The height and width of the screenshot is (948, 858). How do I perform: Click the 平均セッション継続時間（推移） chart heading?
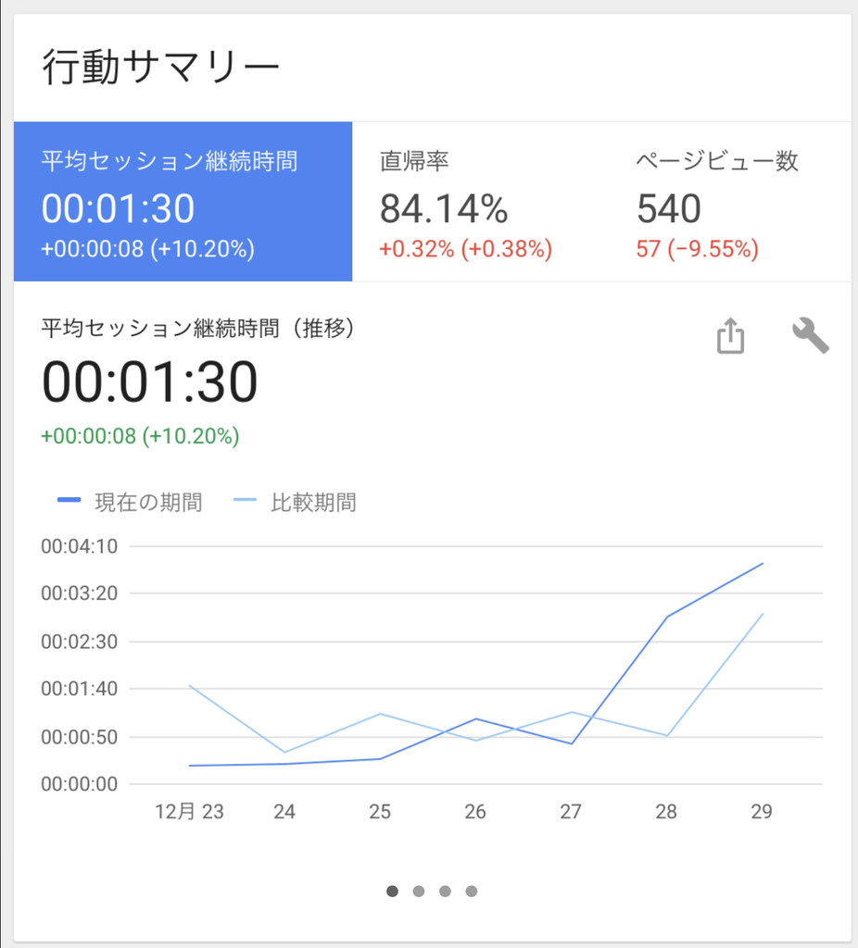coord(198,329)
